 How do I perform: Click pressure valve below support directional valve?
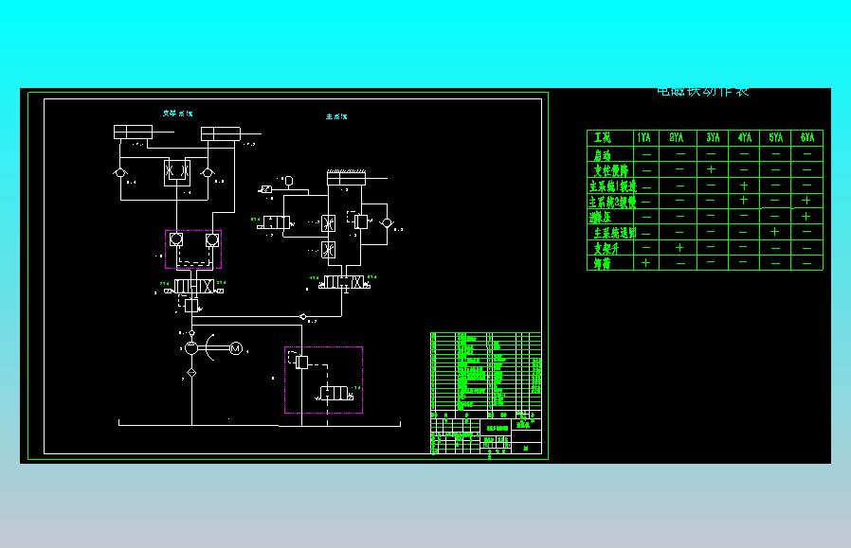coord(191,306)
